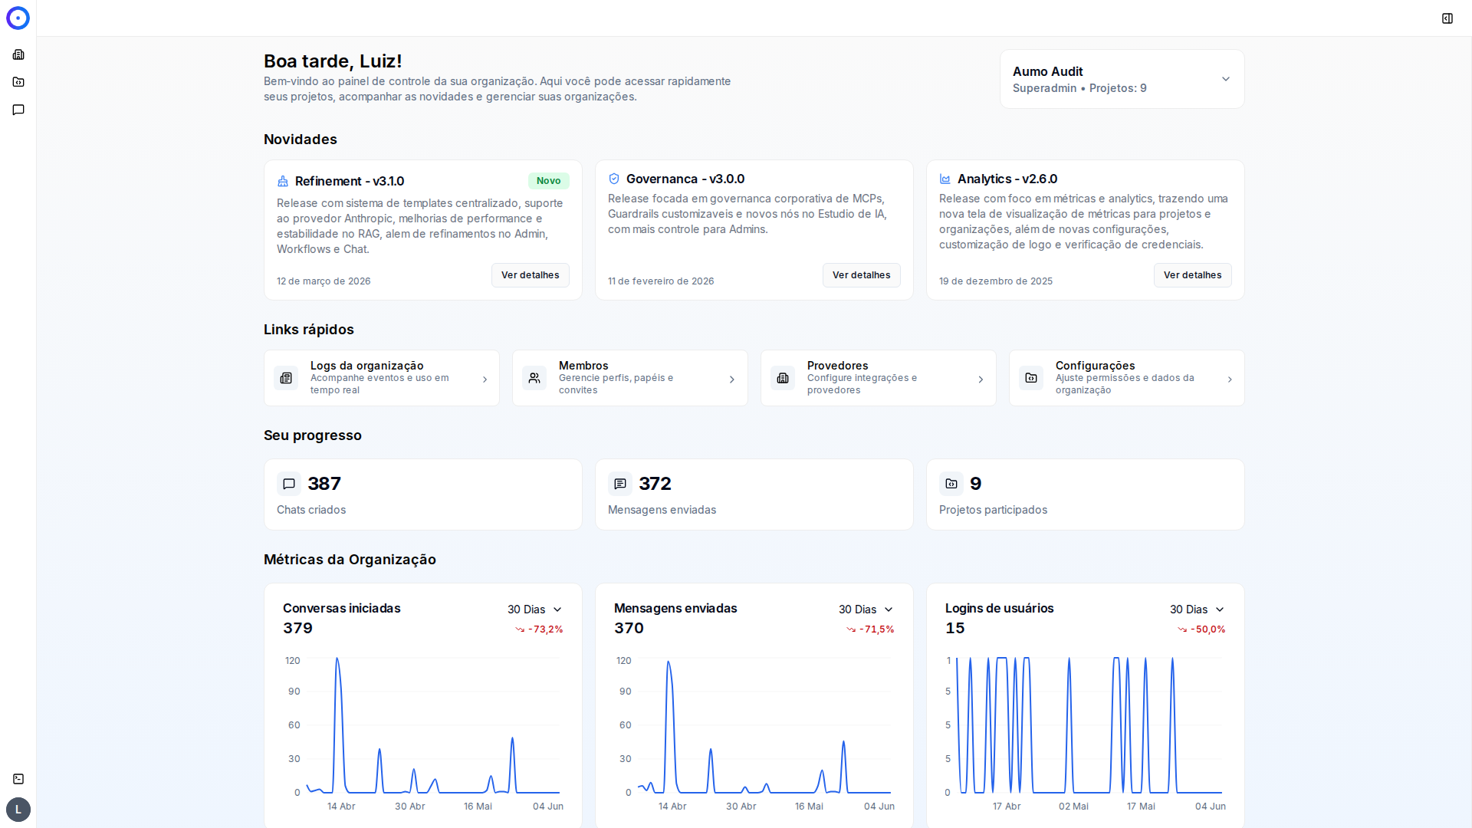Image resolution: width=1472 pixels, height=828 pixels.
Task: Open the organization building icon in sidebar
Action: [x=18, y=54]
